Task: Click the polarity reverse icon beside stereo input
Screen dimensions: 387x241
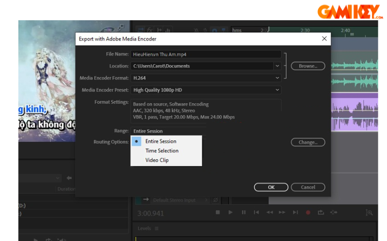Action: tap(215, 200)
